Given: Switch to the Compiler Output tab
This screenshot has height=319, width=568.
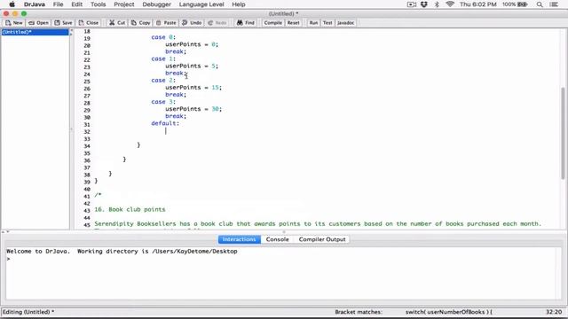Looking at the screenshot, I should (x=322, y=239).
